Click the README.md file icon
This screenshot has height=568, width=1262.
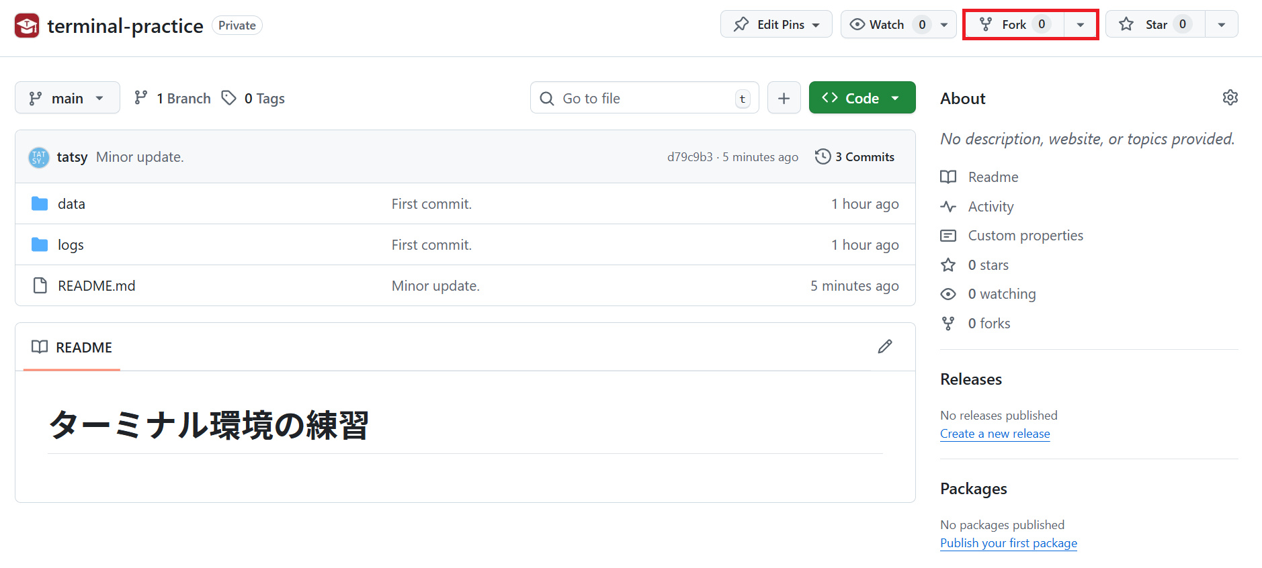click(40, 285)
